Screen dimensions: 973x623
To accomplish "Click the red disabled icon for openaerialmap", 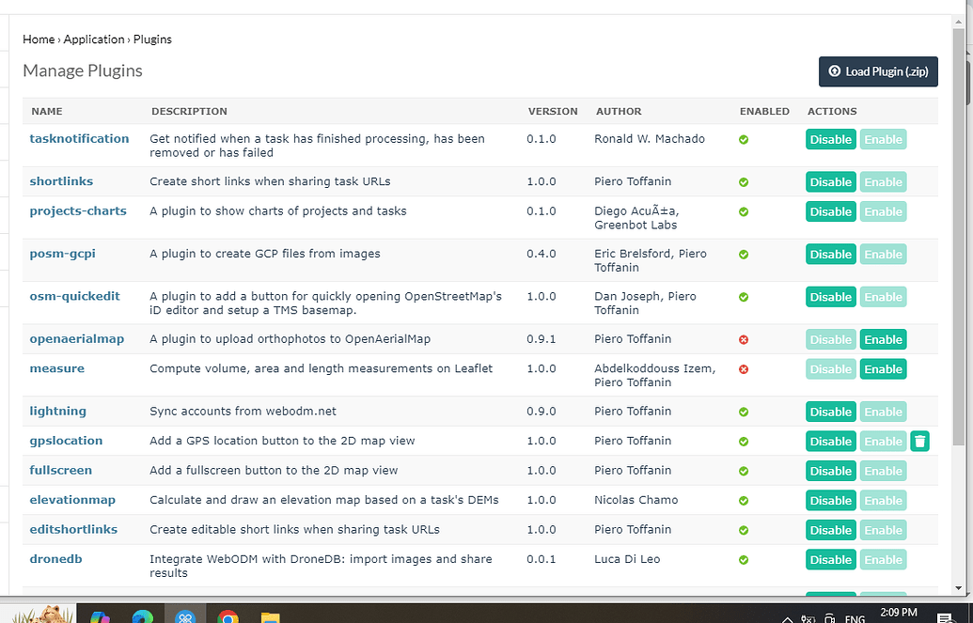I will [744, 339].
